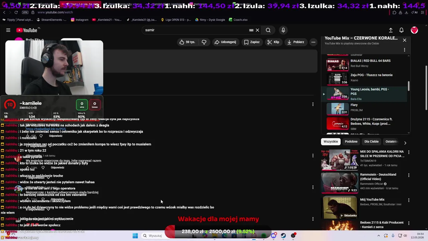Image resolution: width=428 pixels, height=241 pixels.
Task: Open OBS Studio from the taskbar
Action: 293,236
